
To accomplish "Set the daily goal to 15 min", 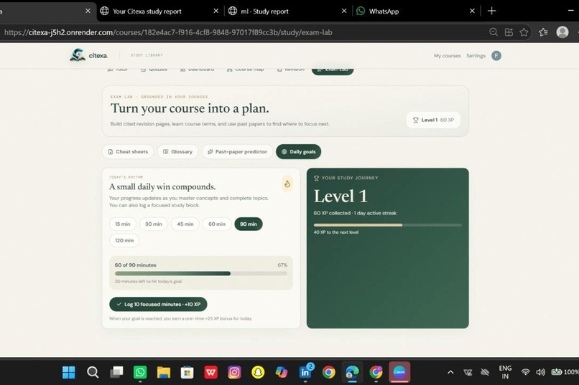I will point(123,224).
